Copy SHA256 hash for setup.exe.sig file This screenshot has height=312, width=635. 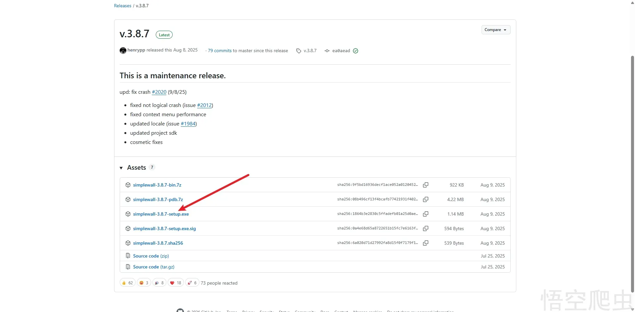pyautogui.click(x=426, y=228)
